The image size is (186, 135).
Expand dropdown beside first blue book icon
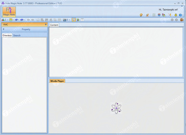(19, 20)
